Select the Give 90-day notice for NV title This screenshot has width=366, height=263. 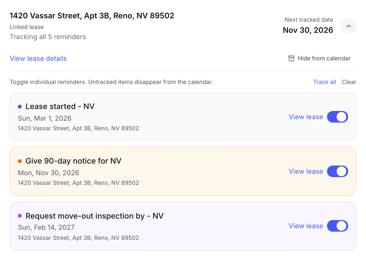click(73, 161)
